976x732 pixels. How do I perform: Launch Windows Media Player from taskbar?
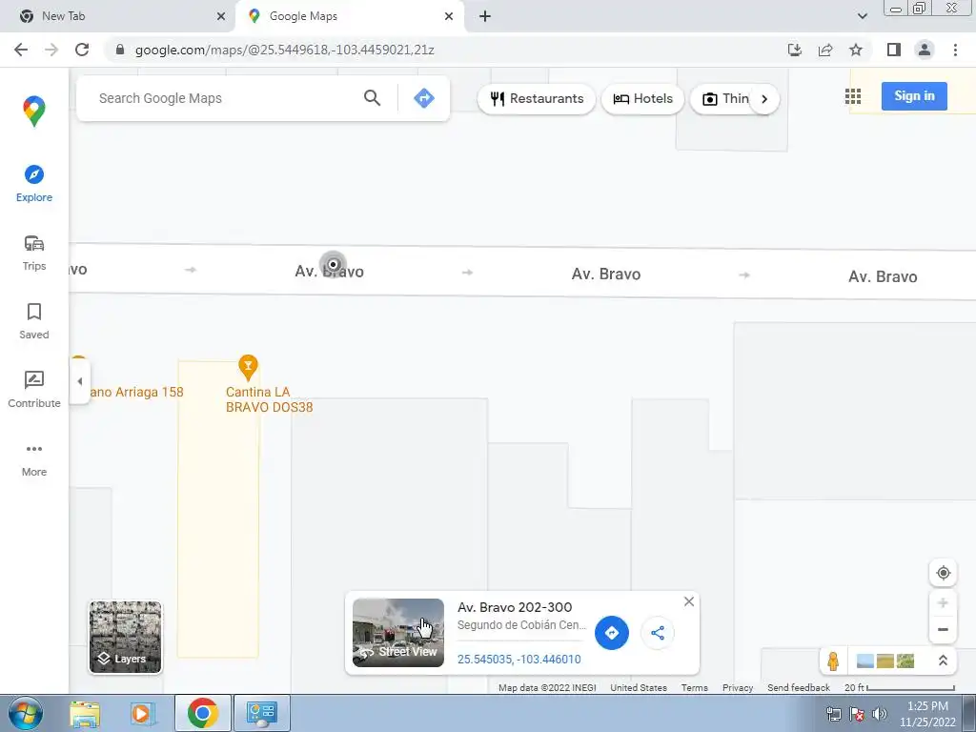click(x=141, y=713)
